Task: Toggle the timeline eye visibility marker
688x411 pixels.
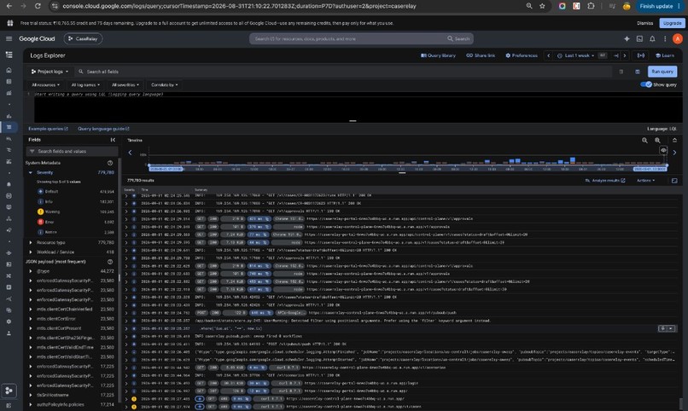Action: click(x=663, y=150)
